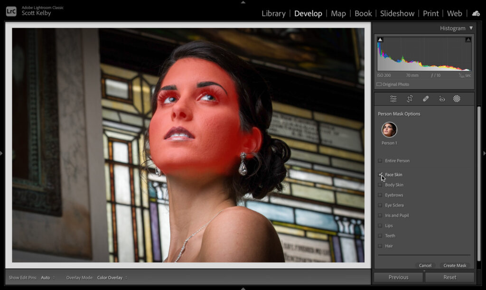
Task: Enable the Body Skin checkbox
Action: [x=380, y=185]
